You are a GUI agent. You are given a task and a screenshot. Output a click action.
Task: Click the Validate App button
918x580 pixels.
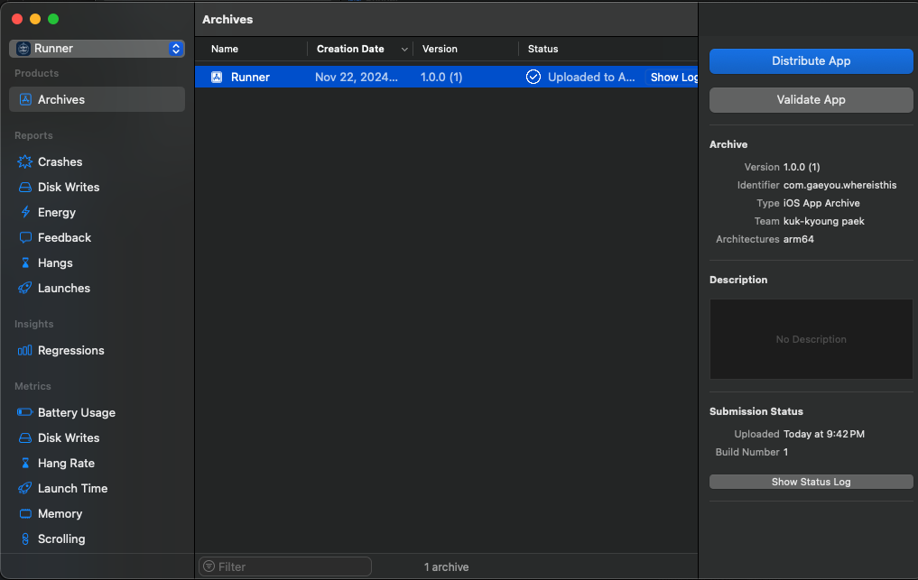811,99
